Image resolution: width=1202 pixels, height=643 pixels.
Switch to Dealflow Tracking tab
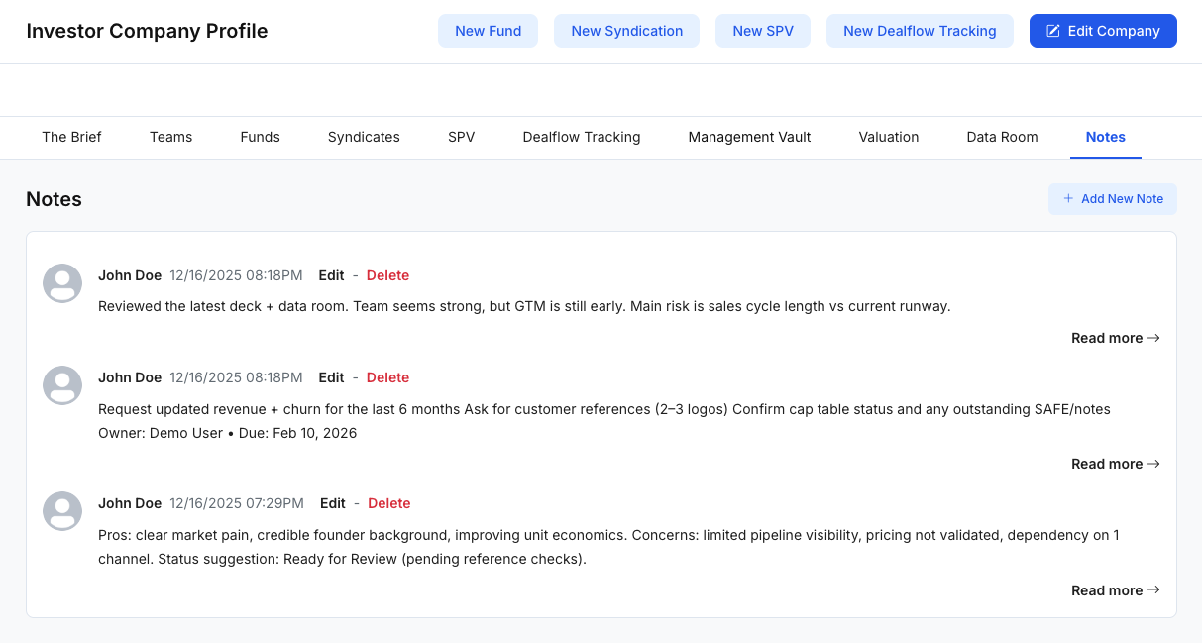pyautogui.click(x=582, y=137)
